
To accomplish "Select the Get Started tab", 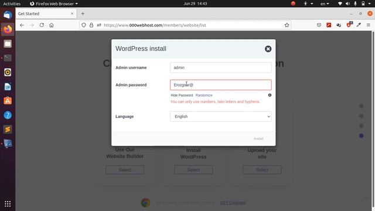I will click(46, 13).
